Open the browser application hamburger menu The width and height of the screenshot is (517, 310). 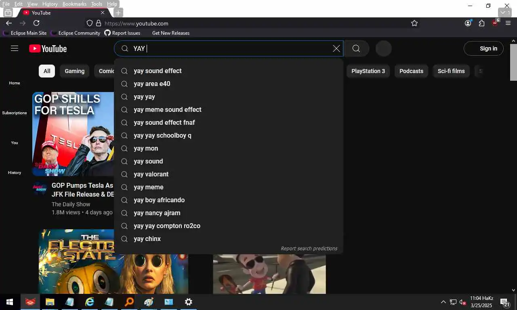point(508,23)
